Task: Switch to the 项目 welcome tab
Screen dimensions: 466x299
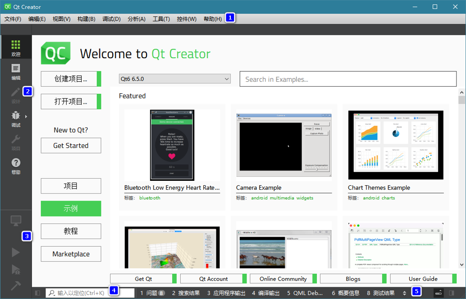Action: click(71, 186)
